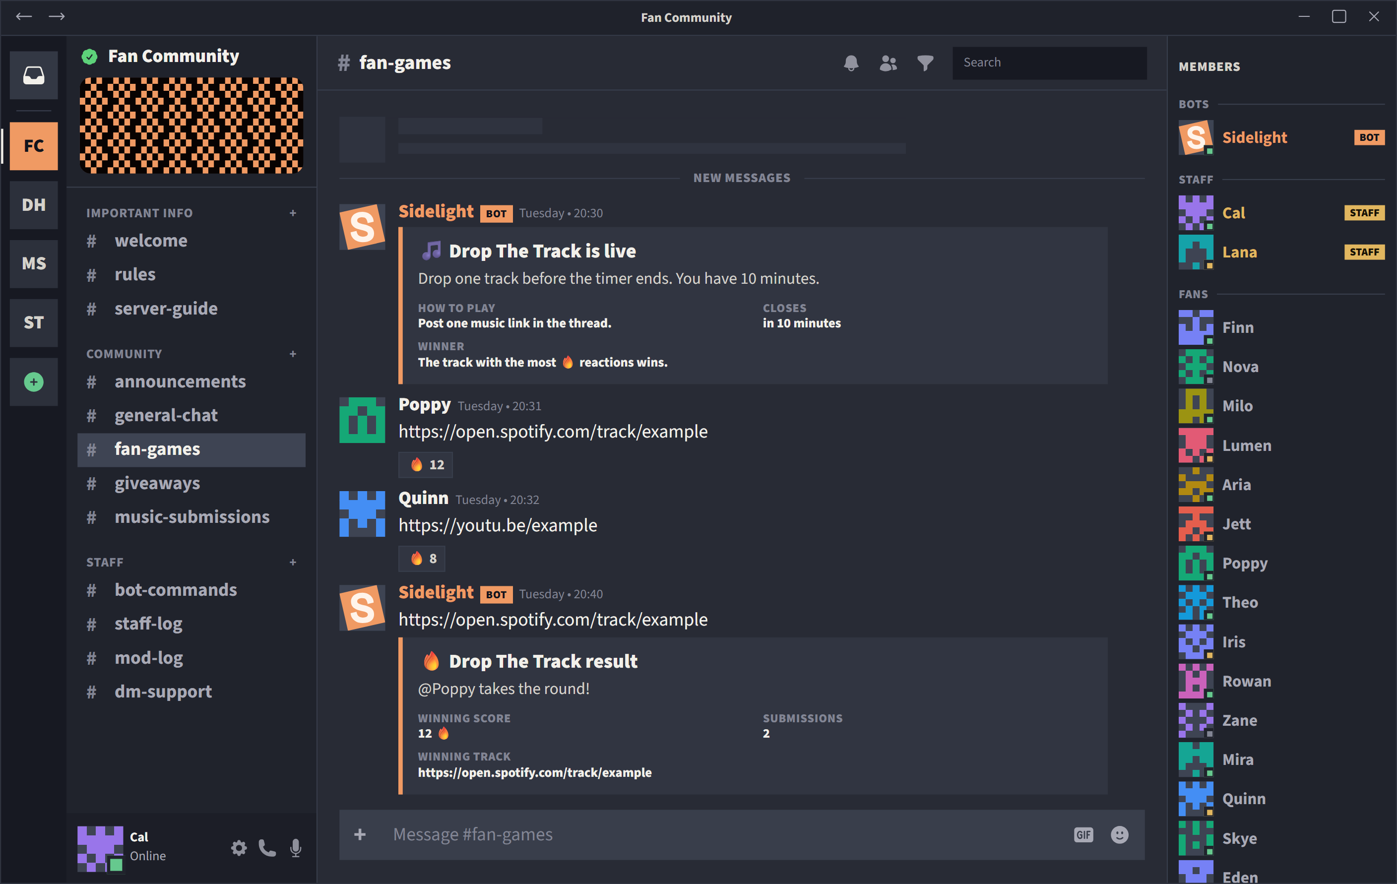Image resolution: width=1397 pixels, height=884 pixels.
Task: Click the @Poppy mention in result embed
Action: [446, 689]
